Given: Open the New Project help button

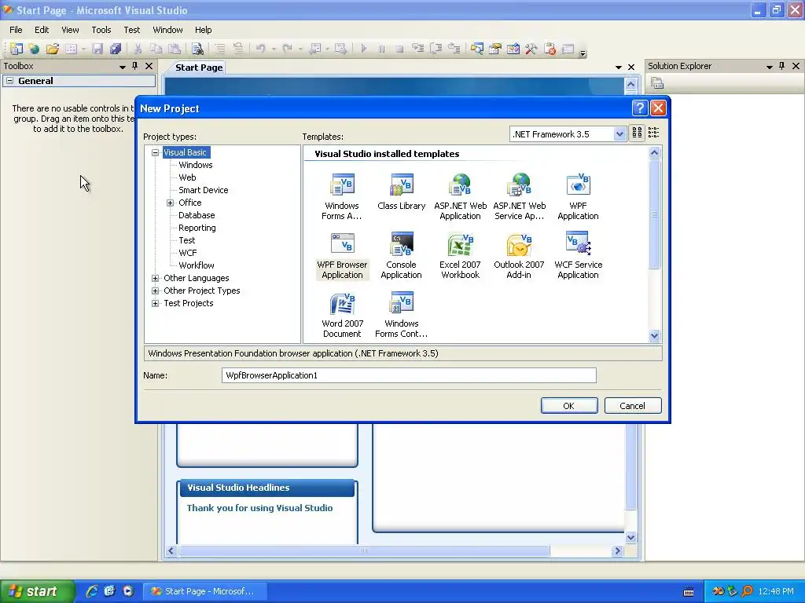Looking at the screenshot, I should [640, 108].
